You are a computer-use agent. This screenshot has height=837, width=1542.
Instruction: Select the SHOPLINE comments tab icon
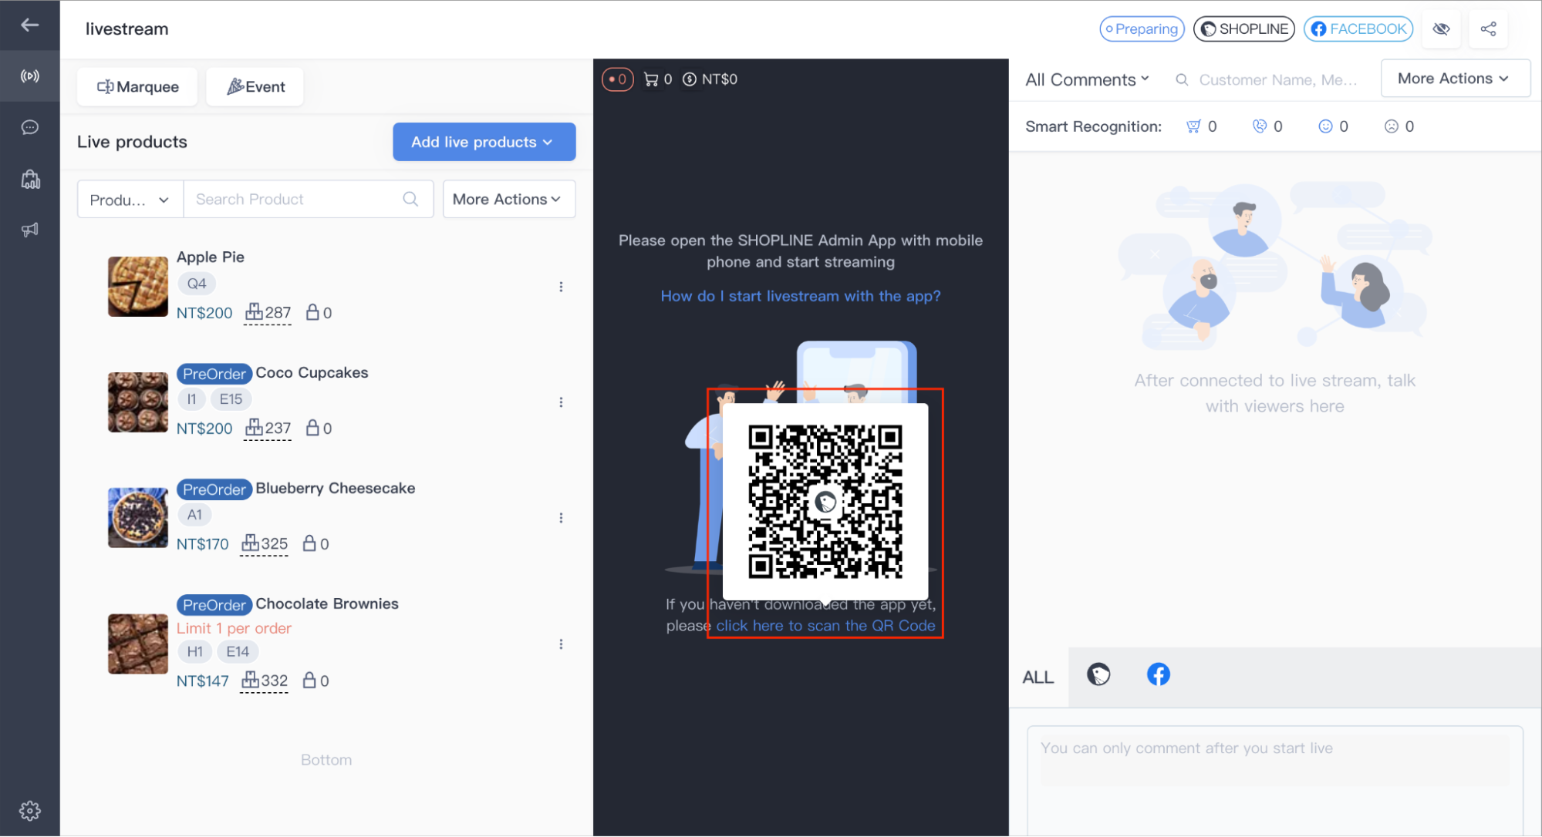pyautogui.click(x=1098, y=675)
